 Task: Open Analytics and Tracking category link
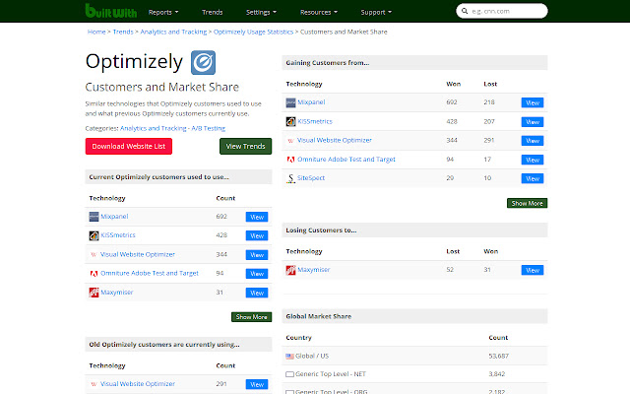[x=154, y=128]
